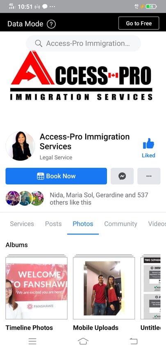
Task: Open the page profile picture
Action: tap(20, 146)
